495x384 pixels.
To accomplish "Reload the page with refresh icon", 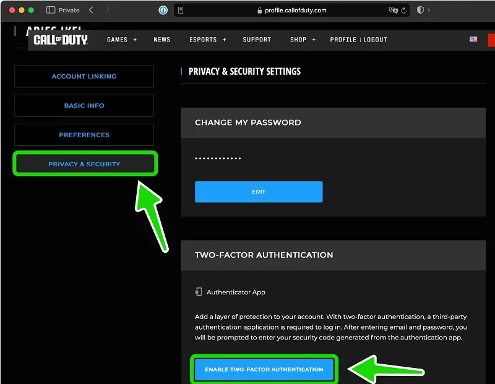I will click(403, 11).
